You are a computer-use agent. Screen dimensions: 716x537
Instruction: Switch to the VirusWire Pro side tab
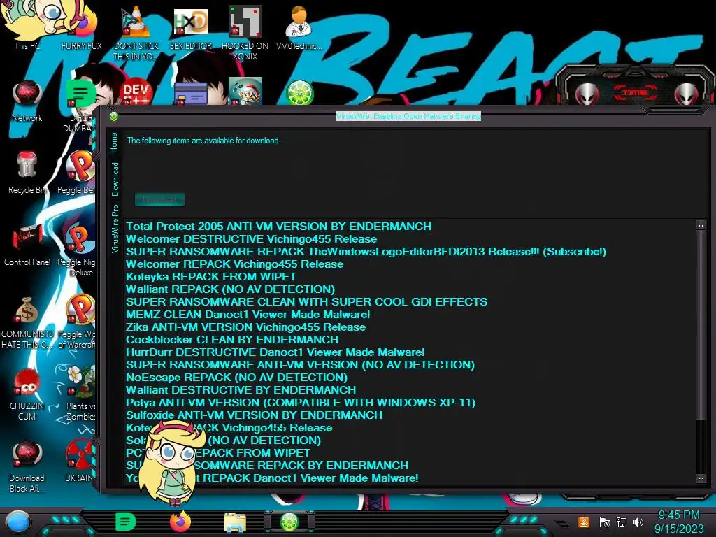tap(115, 229)
